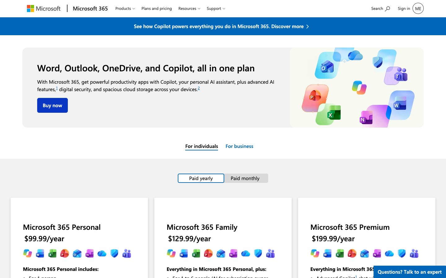This screenshot has width=446, height=278.
Task: Click Copilot icon in Premium plan card
Action: pos(315,253)
